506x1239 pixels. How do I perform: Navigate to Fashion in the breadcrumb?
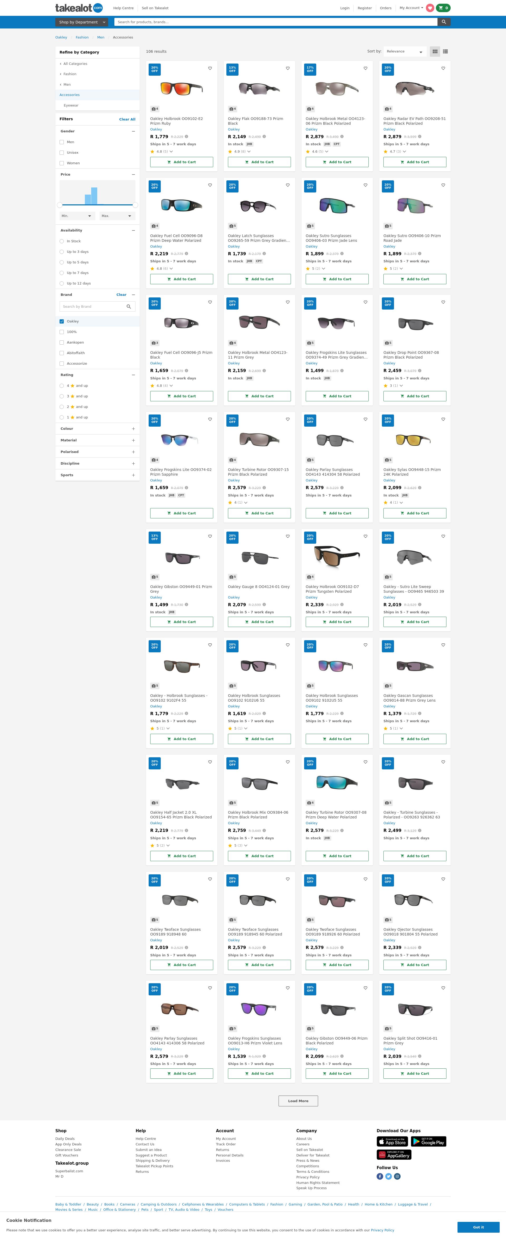point(82,37)
